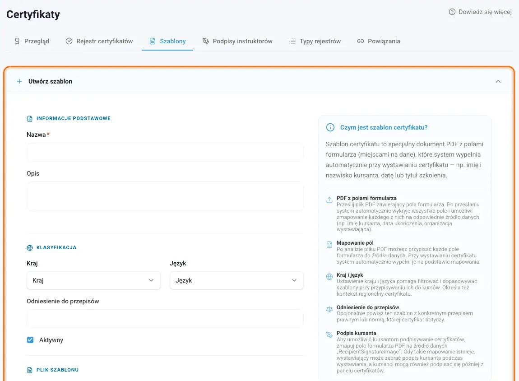Go to the Podpisy instruktorów tab
Screen dimensions: 519x381
point(237,41)
